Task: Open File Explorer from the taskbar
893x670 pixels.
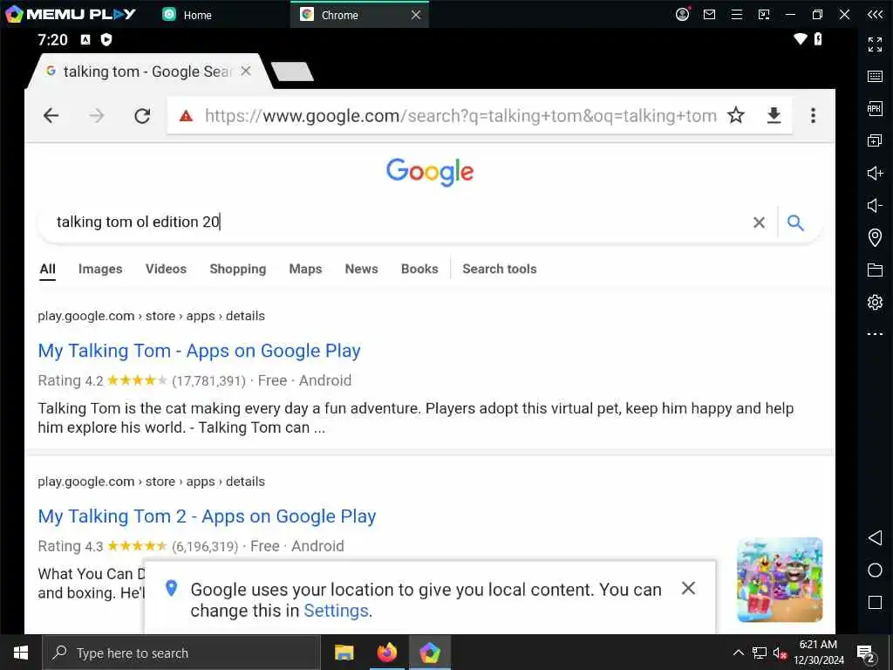Action: (344, 653)
